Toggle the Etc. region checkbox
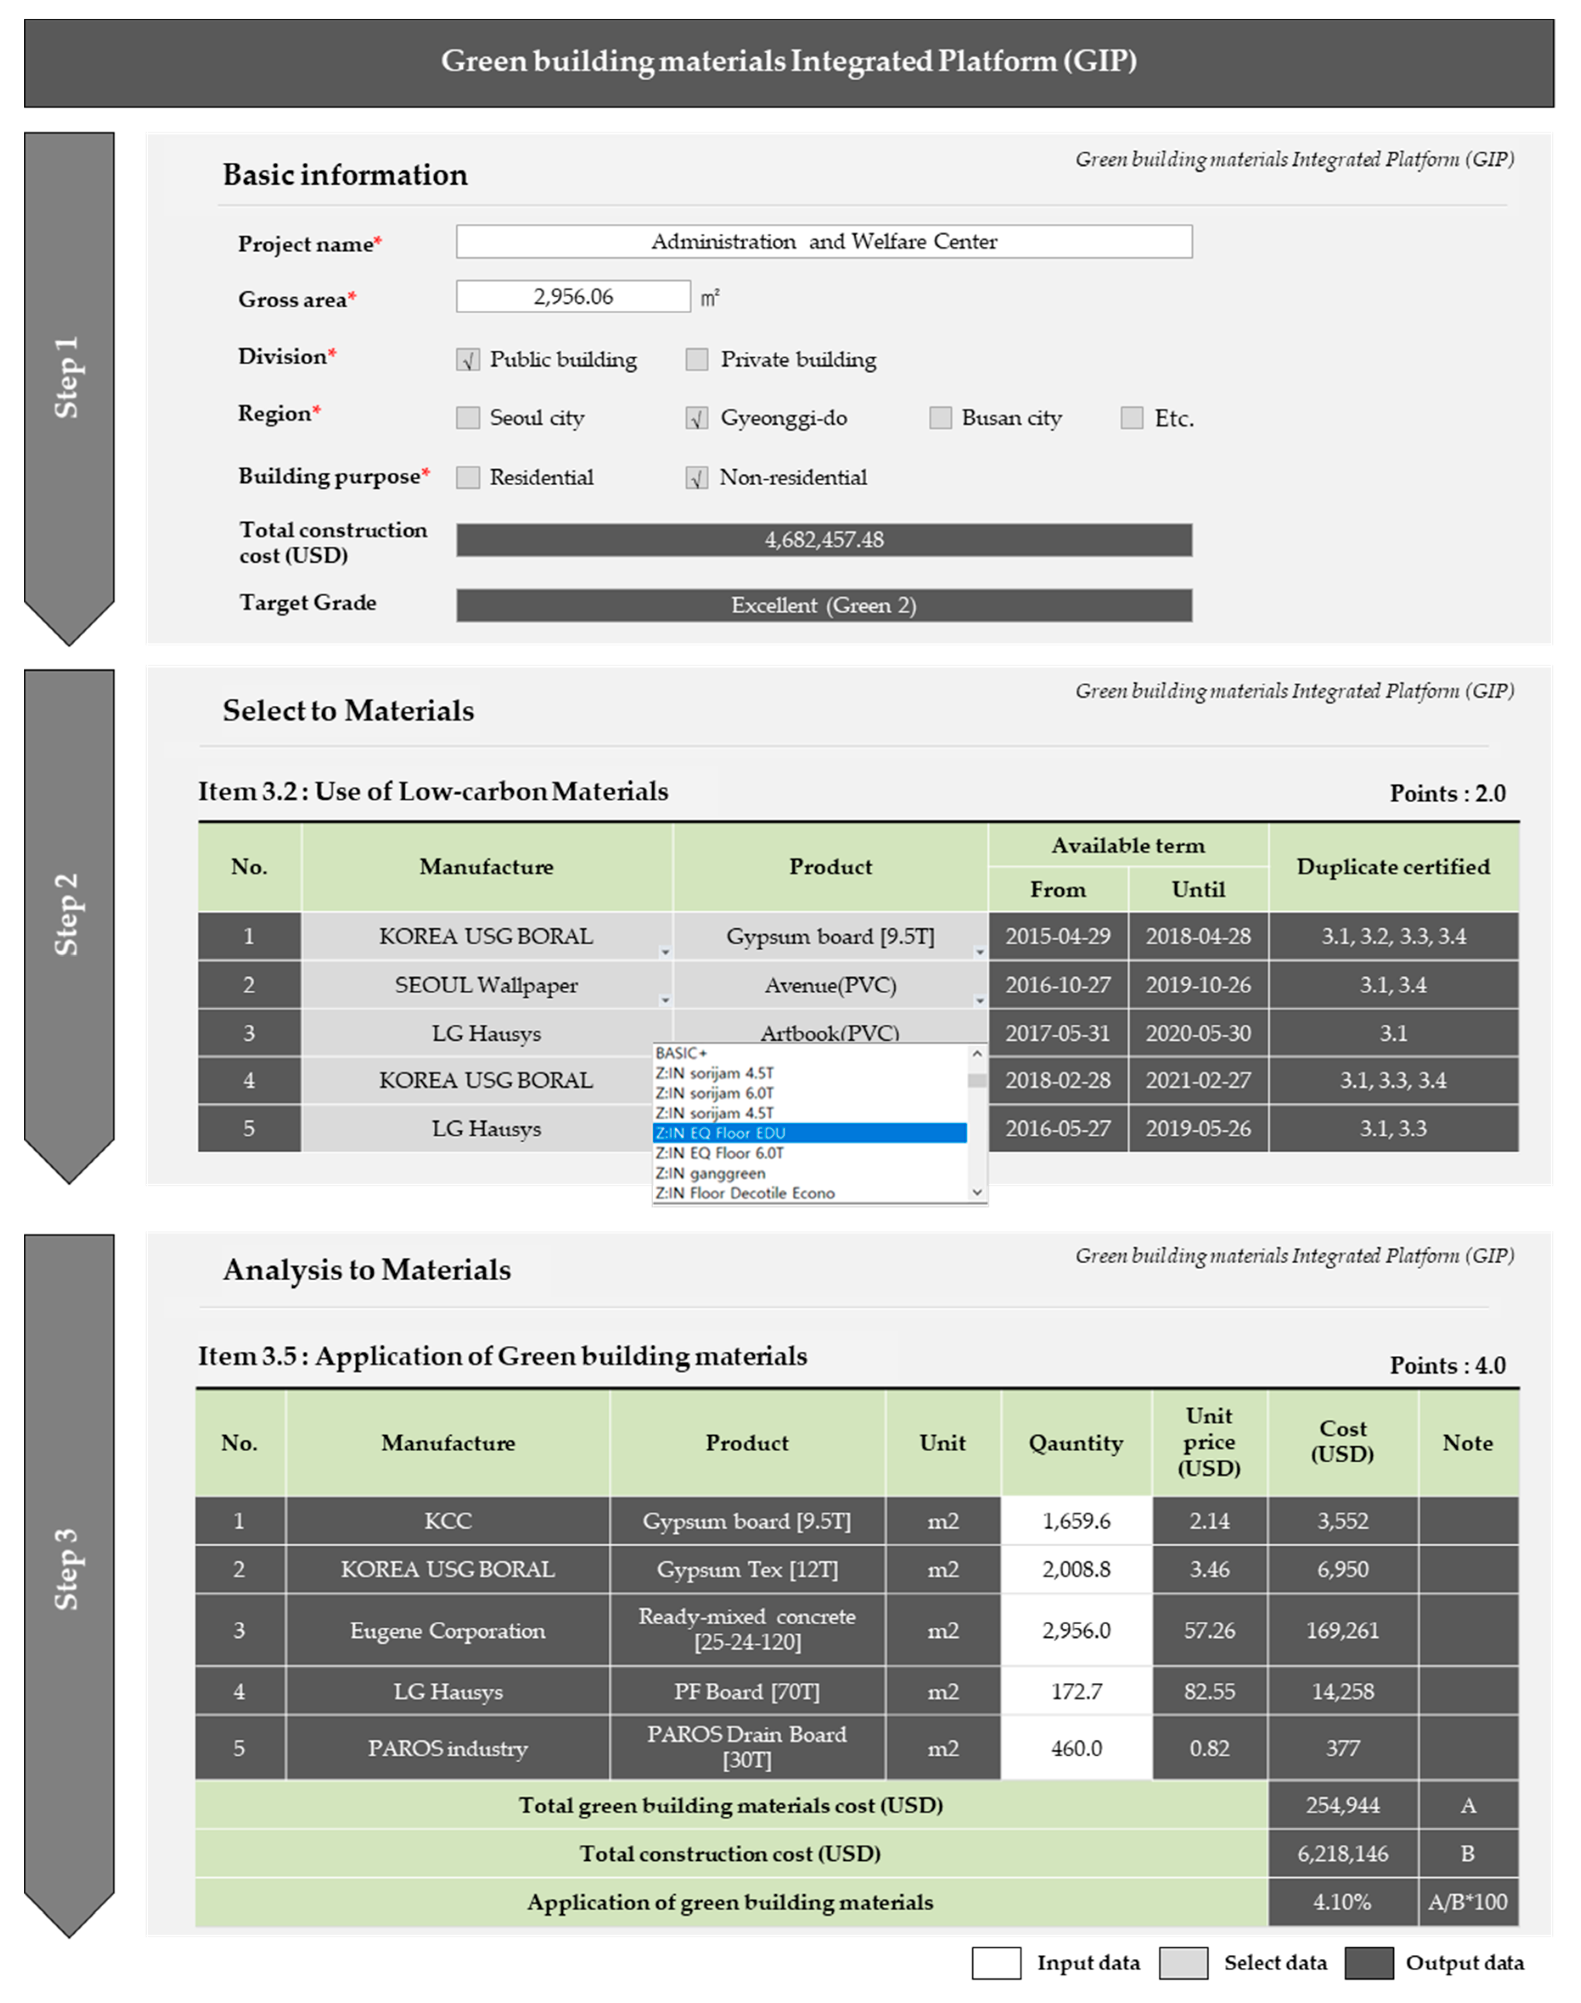This screenshot has width=1581, height=2003. pos(1131,419)
